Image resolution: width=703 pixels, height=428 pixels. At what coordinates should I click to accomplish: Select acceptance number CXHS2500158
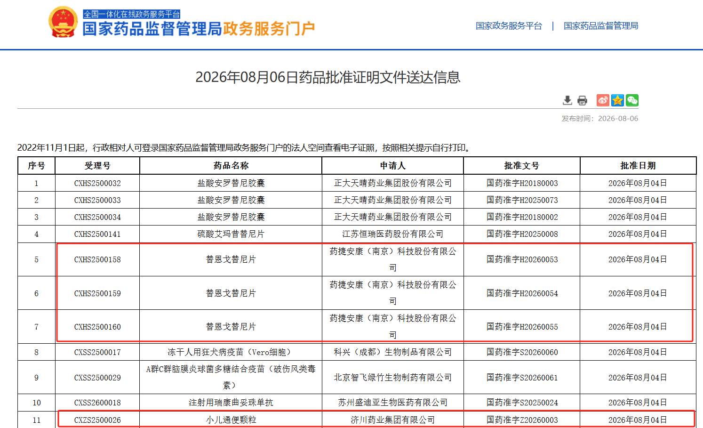(x=97, y=259)
